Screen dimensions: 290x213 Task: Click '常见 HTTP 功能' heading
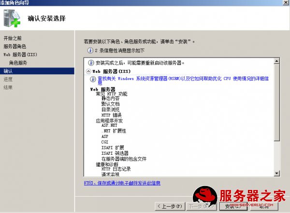pos(112,94)
